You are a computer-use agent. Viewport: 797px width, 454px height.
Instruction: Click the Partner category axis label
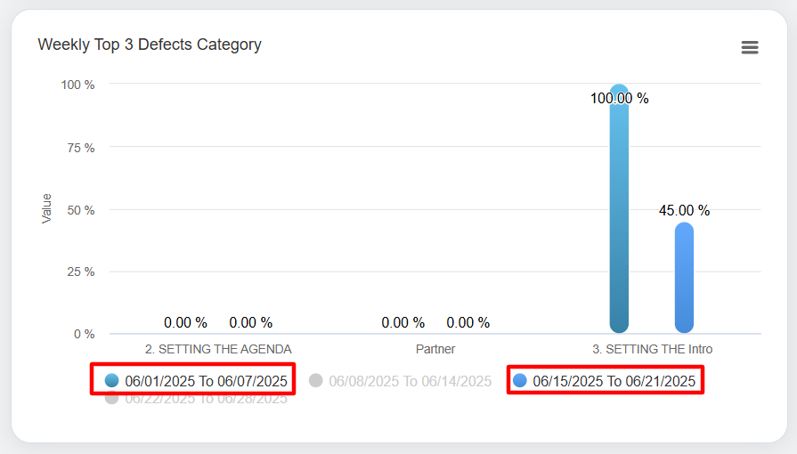tap(435, 349)
